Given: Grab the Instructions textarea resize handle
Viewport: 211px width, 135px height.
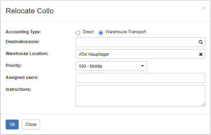Looking at the screenshot, I should pos(203,104).
